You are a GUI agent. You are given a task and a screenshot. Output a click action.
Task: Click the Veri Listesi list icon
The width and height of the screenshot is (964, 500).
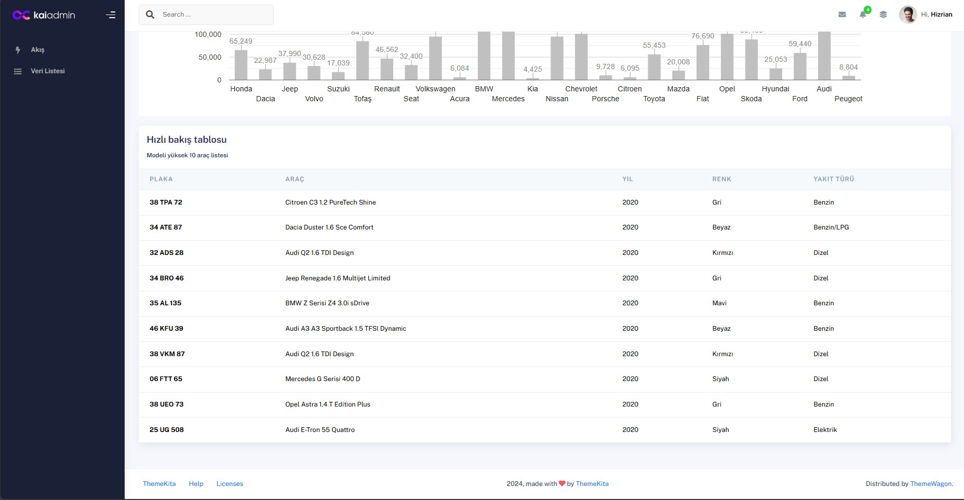[18, 71]
